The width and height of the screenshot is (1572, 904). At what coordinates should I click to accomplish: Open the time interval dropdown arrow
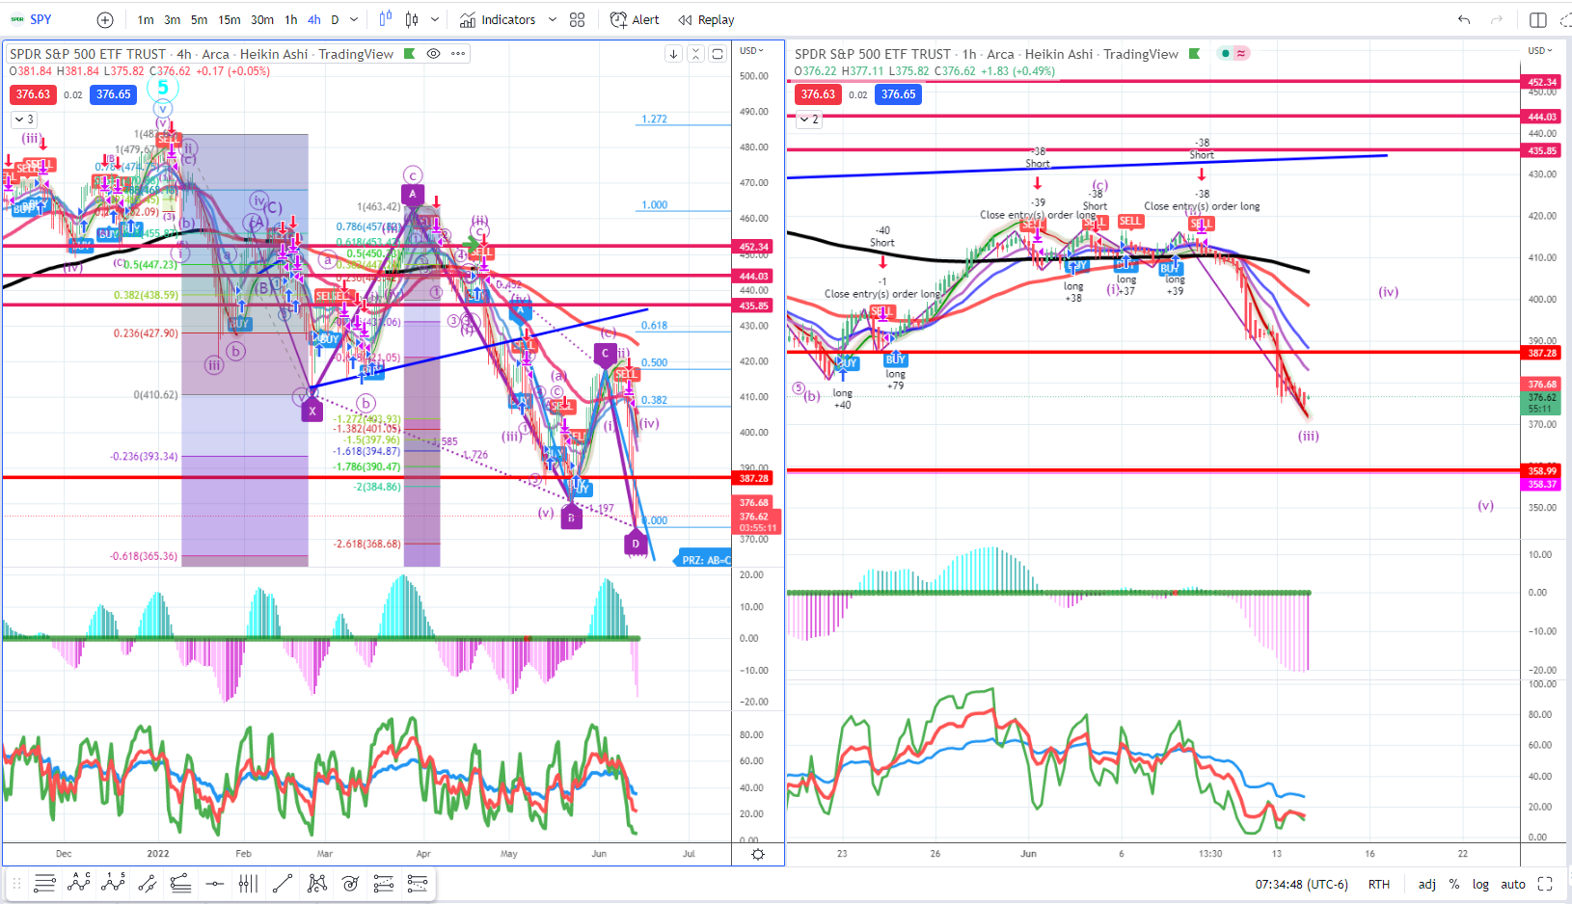tap(354, 19)
